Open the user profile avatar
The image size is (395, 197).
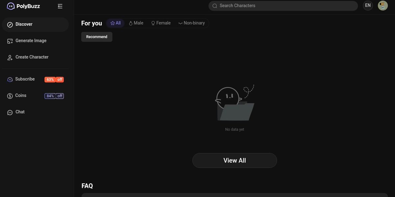click(x=383, y=6)
